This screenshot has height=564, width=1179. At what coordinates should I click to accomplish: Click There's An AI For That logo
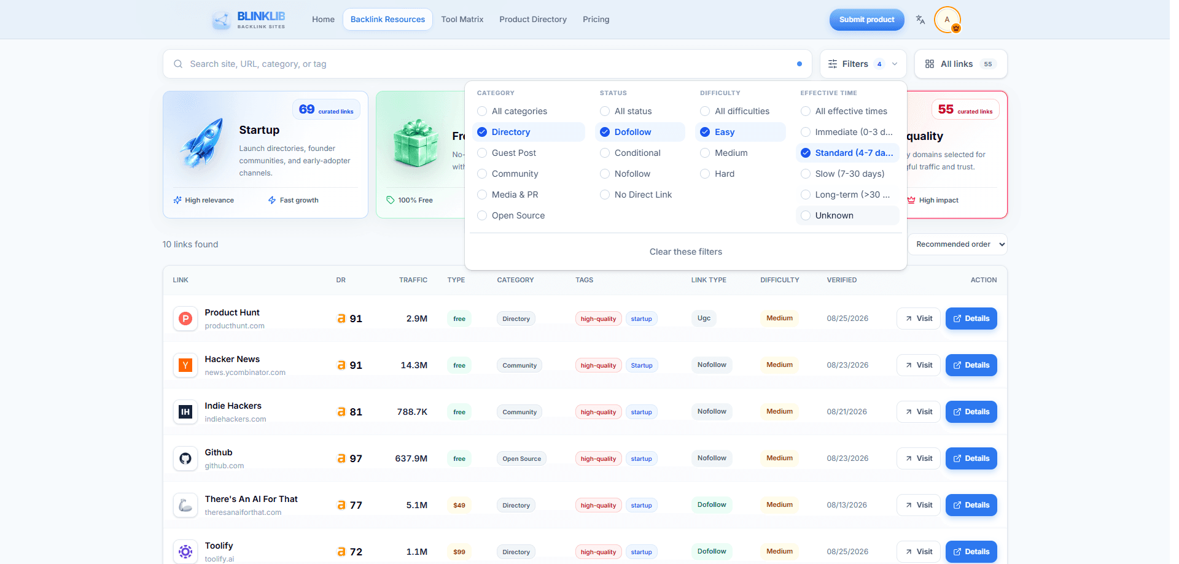coord(185,505)
